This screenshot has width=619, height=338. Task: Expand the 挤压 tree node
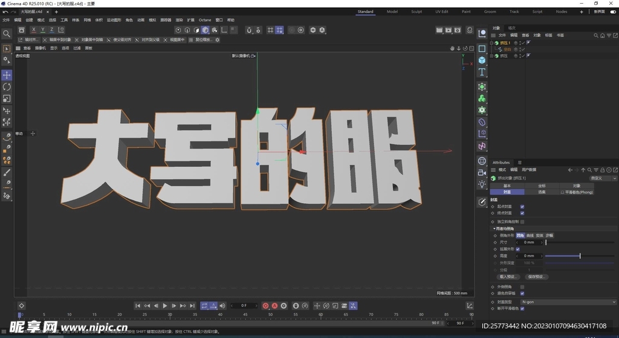coord(491,56)
